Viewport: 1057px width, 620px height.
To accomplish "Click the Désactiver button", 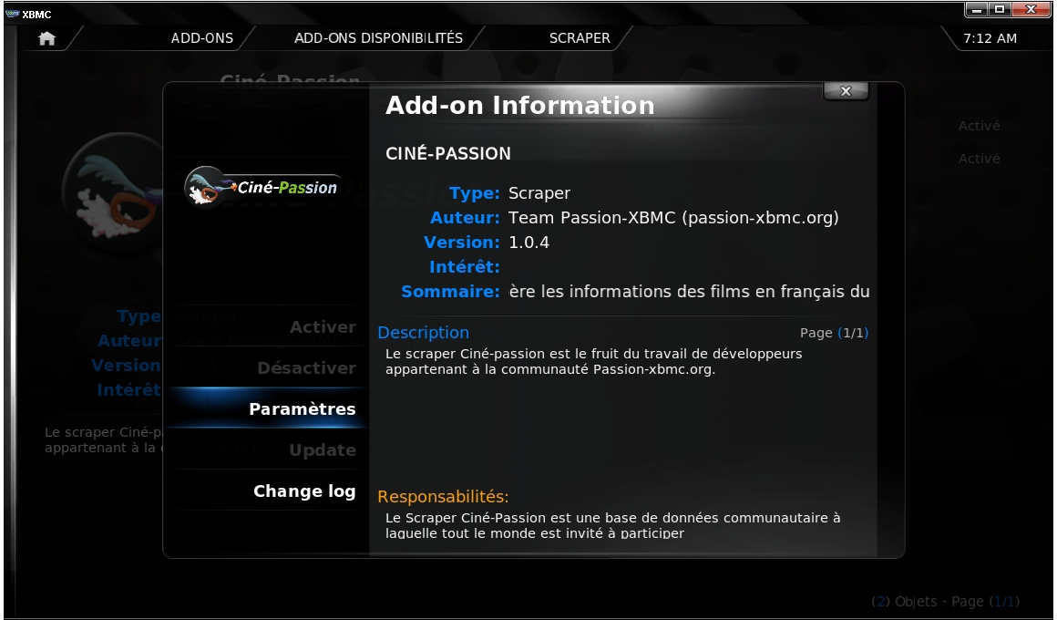I will pyautogui.click(x=268, y=368).
